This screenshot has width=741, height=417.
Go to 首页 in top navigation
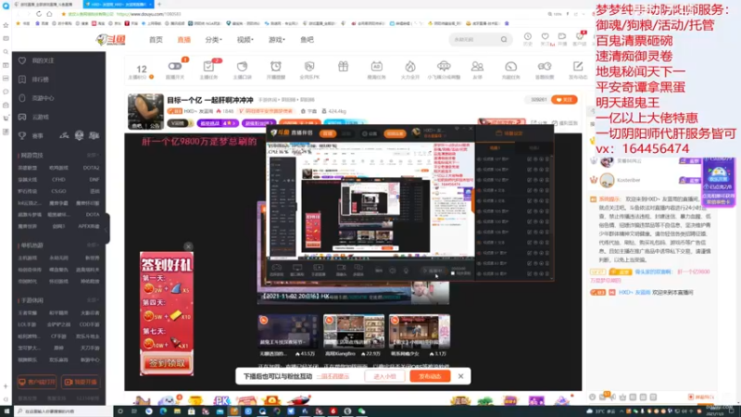tap(156, 40)
